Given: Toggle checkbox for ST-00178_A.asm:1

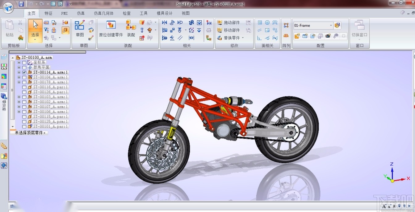Looking at the screenshot, I should coord(24,82).
